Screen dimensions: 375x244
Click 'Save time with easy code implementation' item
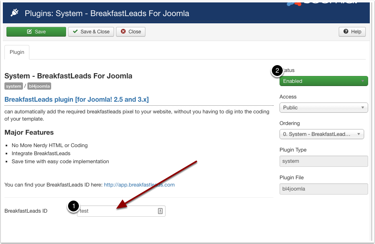(x=60, y=162)
